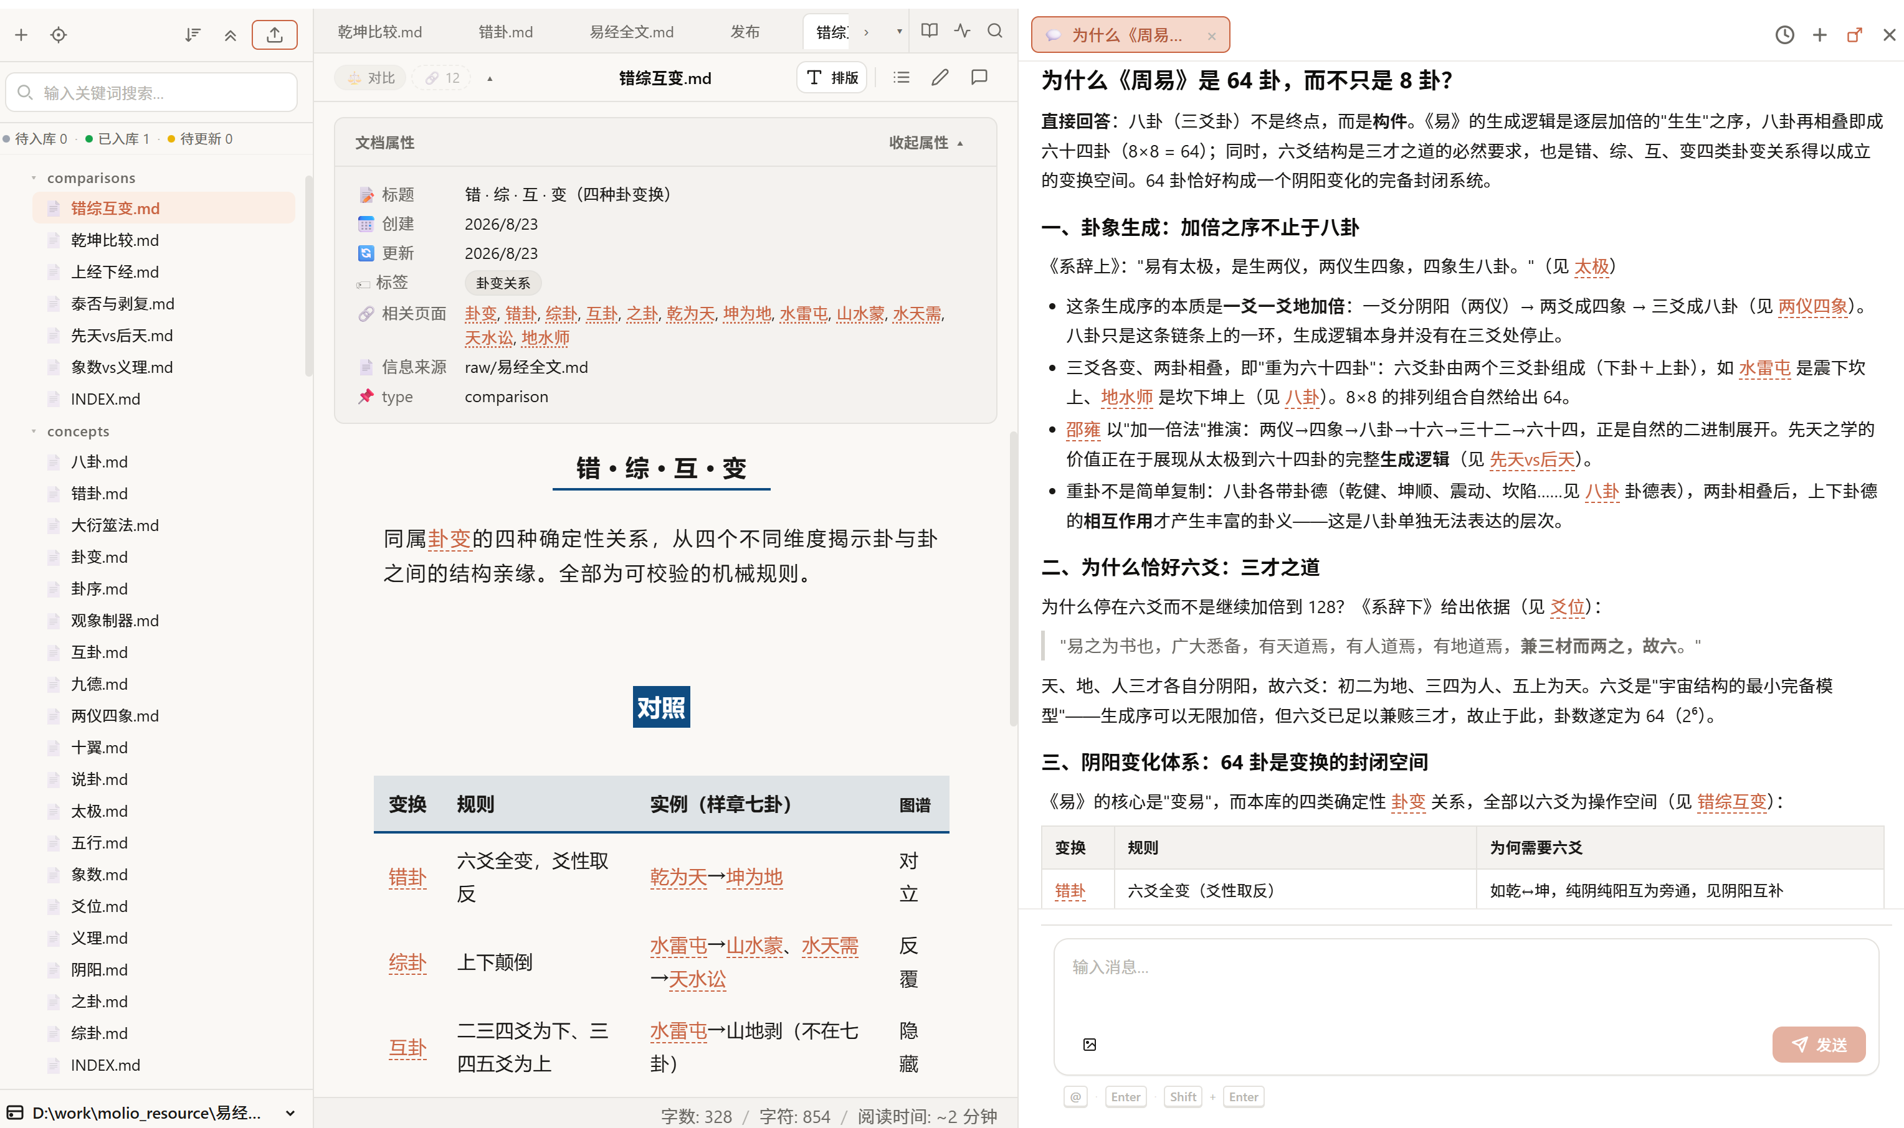The height and width of the screenshot is (1128, 1904).
Task: Follow the 邵雍 link in the chat answer
Action: pyautogui.click(x=1083, y=430)
